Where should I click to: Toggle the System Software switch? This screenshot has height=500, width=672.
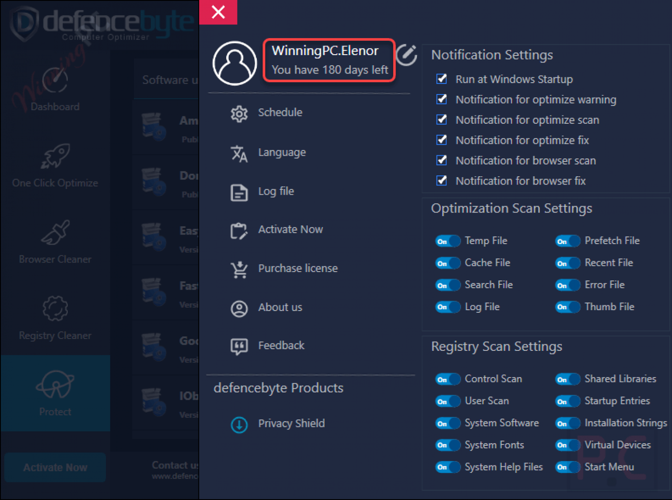[448, 423]
